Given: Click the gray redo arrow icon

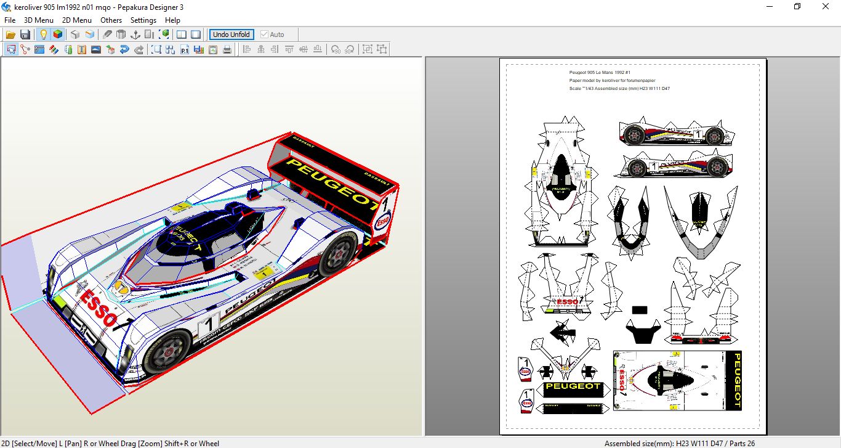Looking at the screenshot, I should [x=139, y=49].
